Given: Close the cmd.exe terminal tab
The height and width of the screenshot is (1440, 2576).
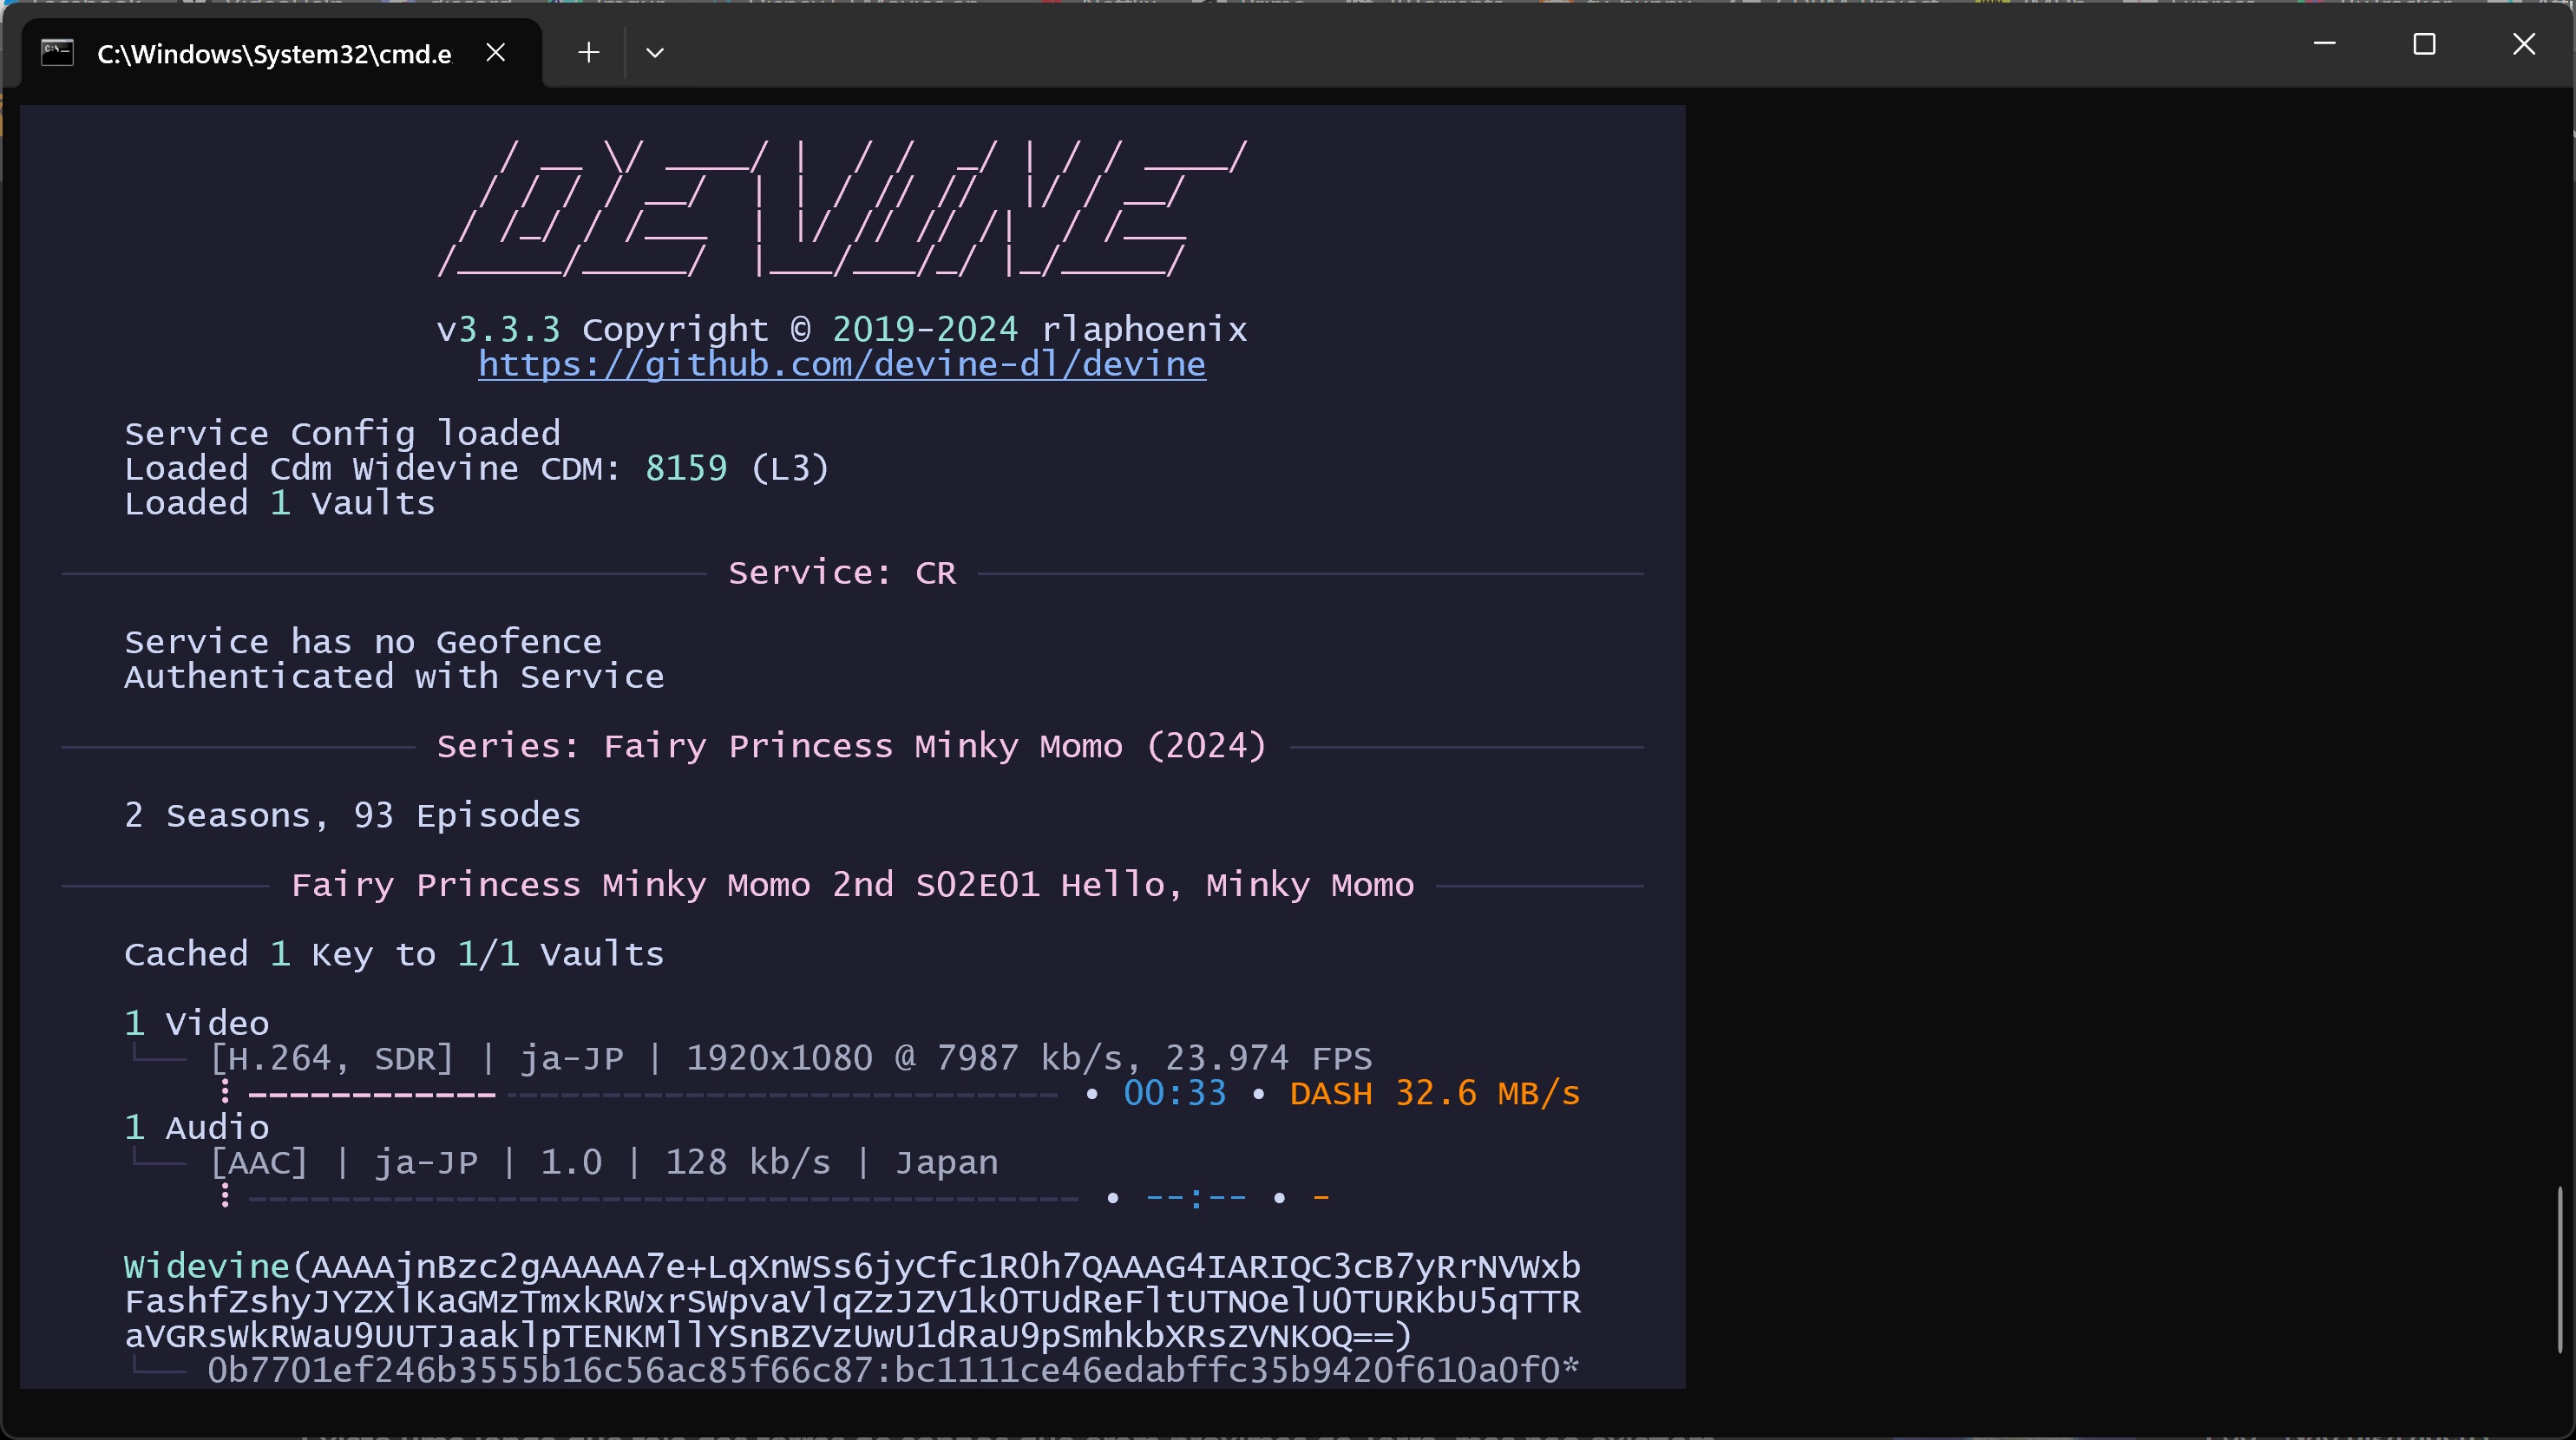Looking at the screenshot, I should point(495,52).
